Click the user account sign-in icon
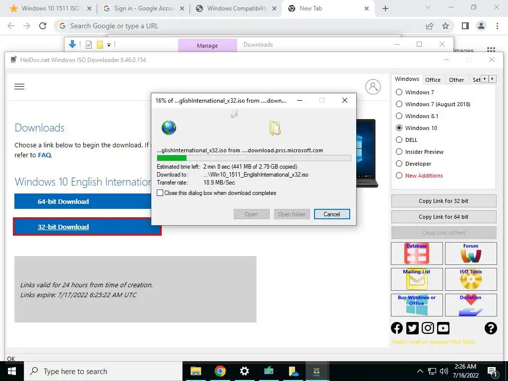The image size is (508, 381). [373, 87]
